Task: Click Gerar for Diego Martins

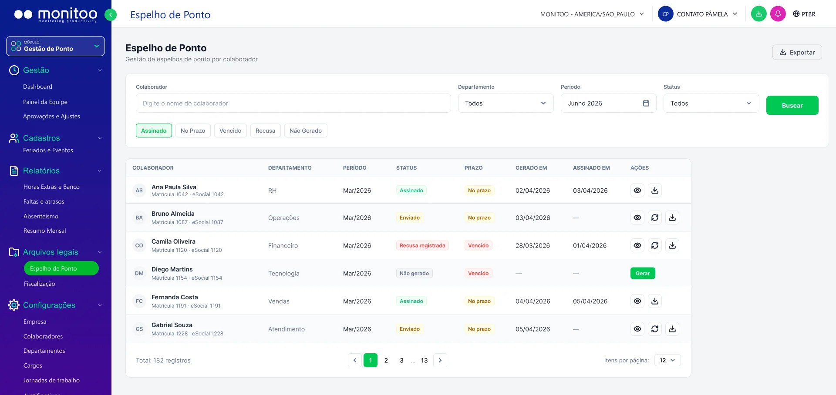Action: click(x=643, y=273)
